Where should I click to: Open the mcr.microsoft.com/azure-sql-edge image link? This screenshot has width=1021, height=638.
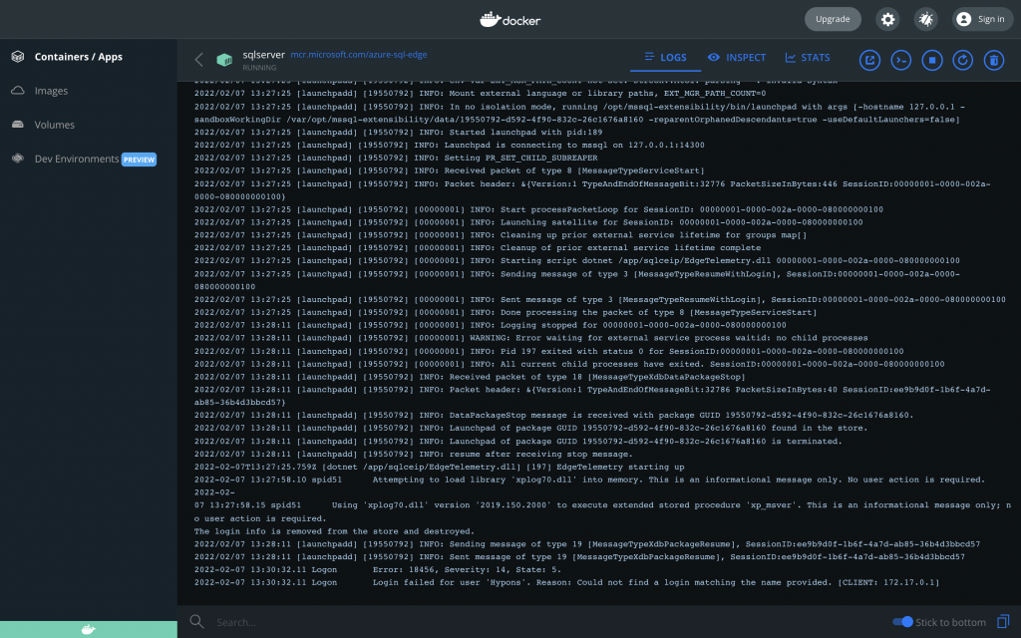pos(359,55)
